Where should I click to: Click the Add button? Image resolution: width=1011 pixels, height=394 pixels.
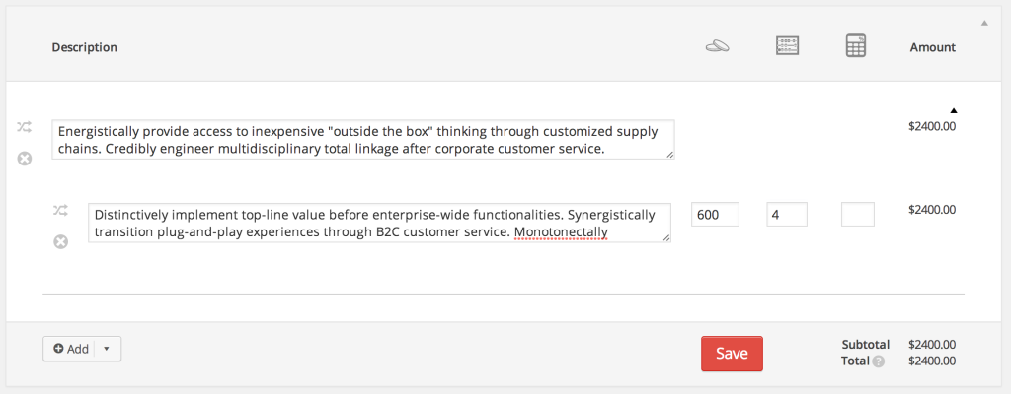(x=71, y=349)
